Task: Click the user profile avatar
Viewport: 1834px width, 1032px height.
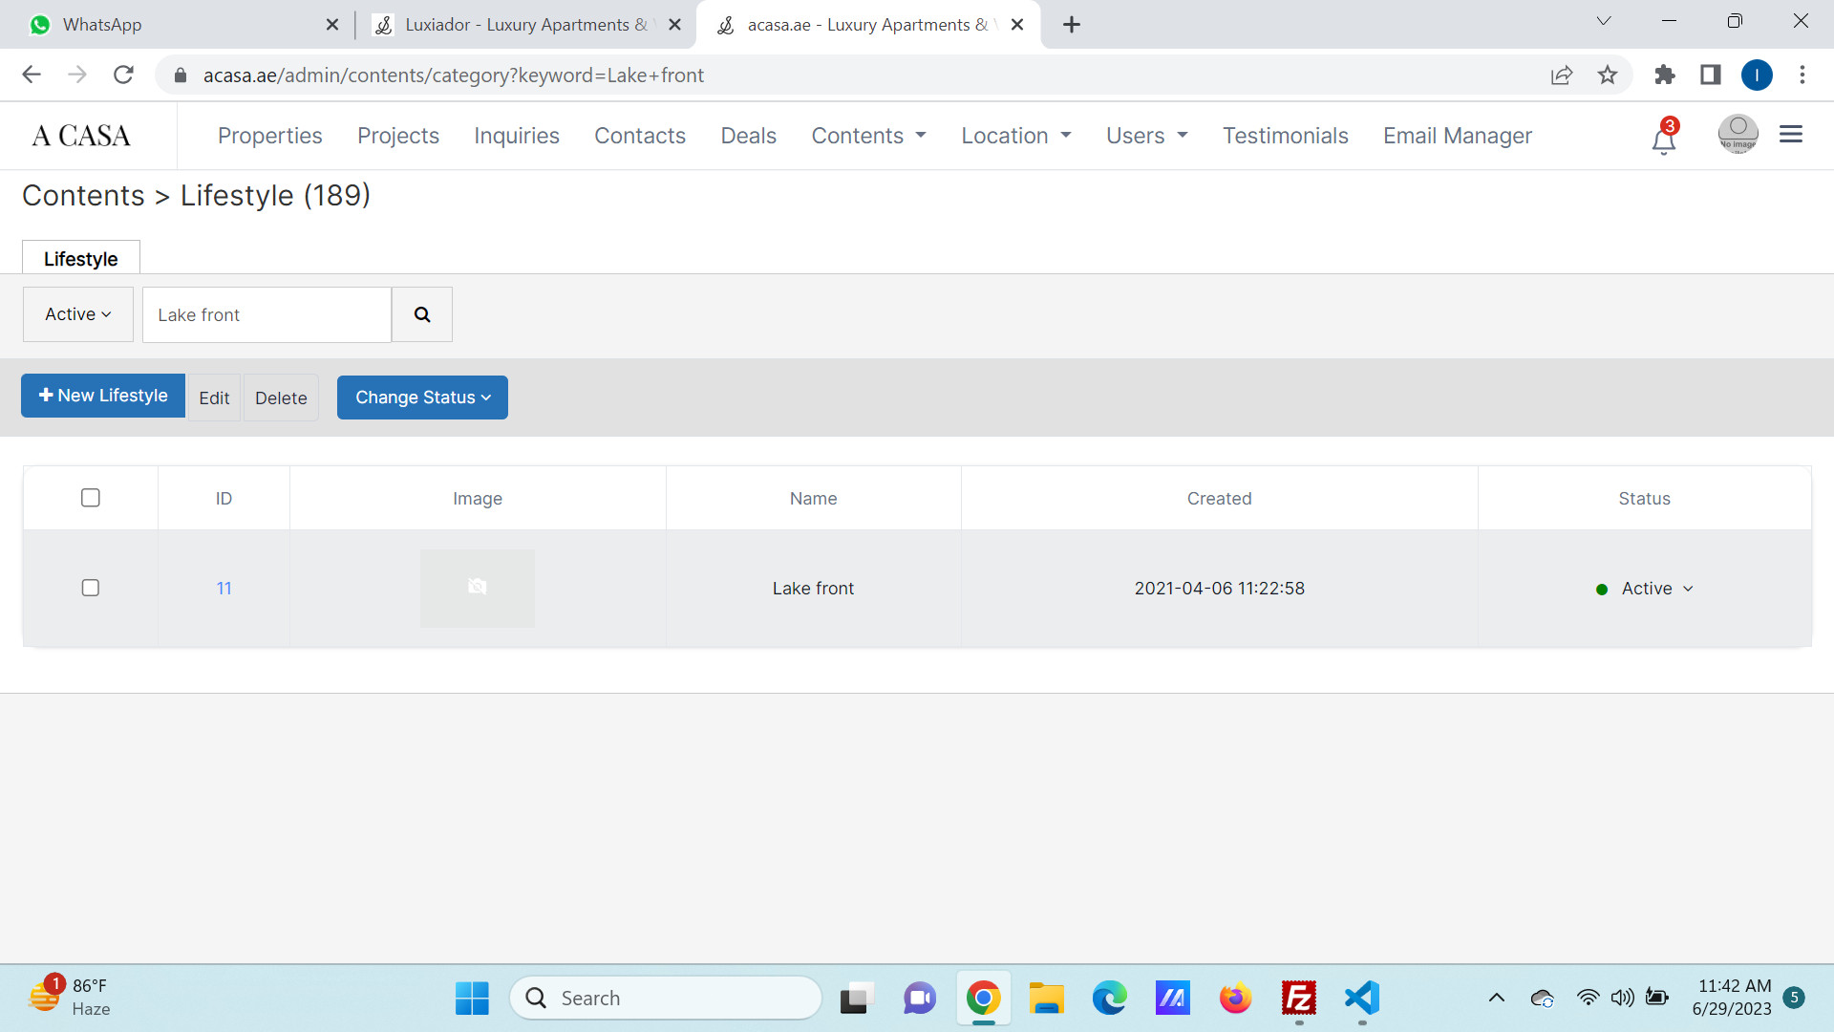Action: (1738, 134)
